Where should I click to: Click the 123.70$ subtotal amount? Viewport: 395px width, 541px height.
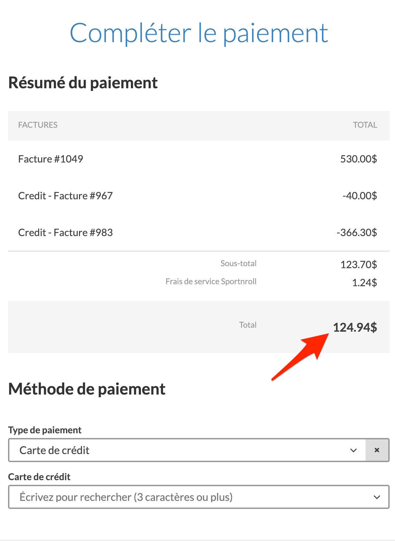coord(359,265)
